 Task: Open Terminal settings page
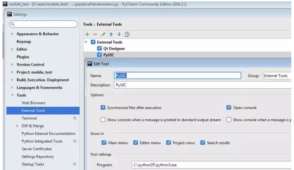click(x=29, y=118)
